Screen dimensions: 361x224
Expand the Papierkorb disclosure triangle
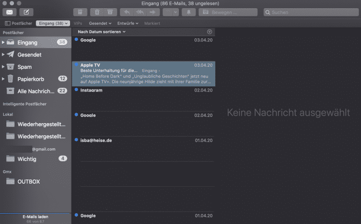click(3, 79)
